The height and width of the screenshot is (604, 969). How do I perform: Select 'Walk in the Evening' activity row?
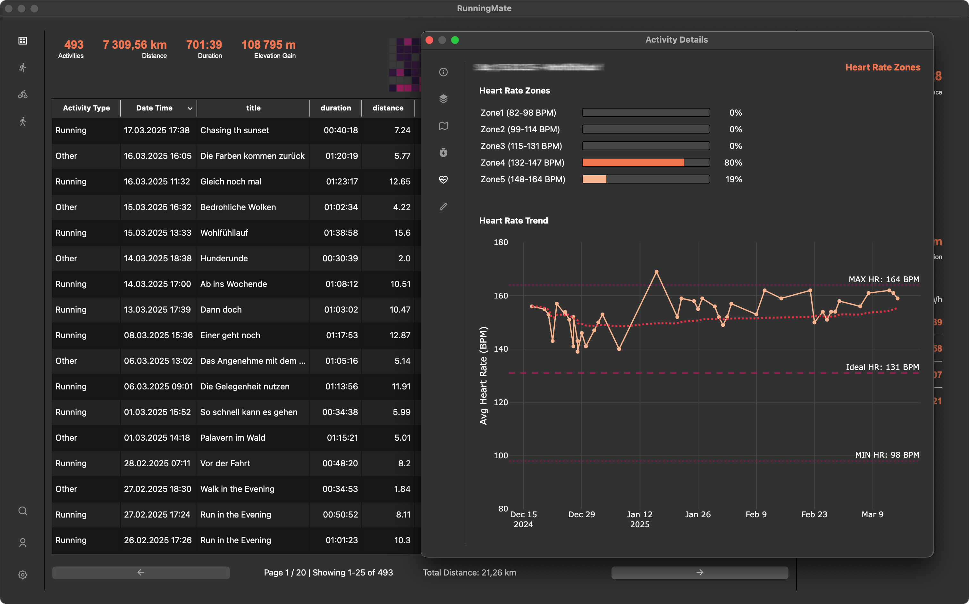[236, 489]
